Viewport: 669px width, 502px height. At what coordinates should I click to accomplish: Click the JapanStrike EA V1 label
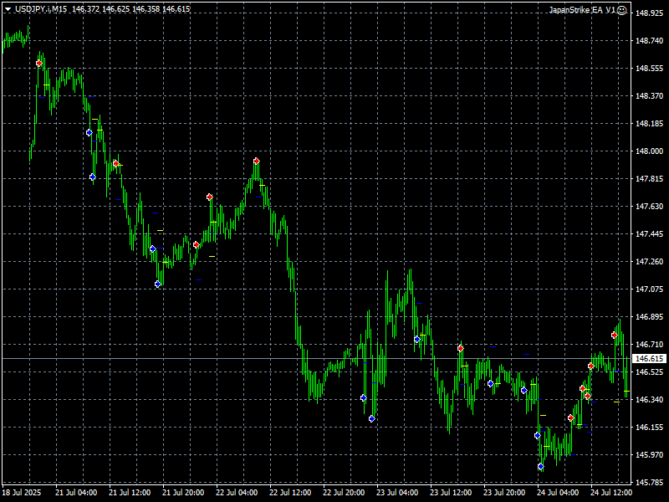pyautogui.click(x=582, y=10)
